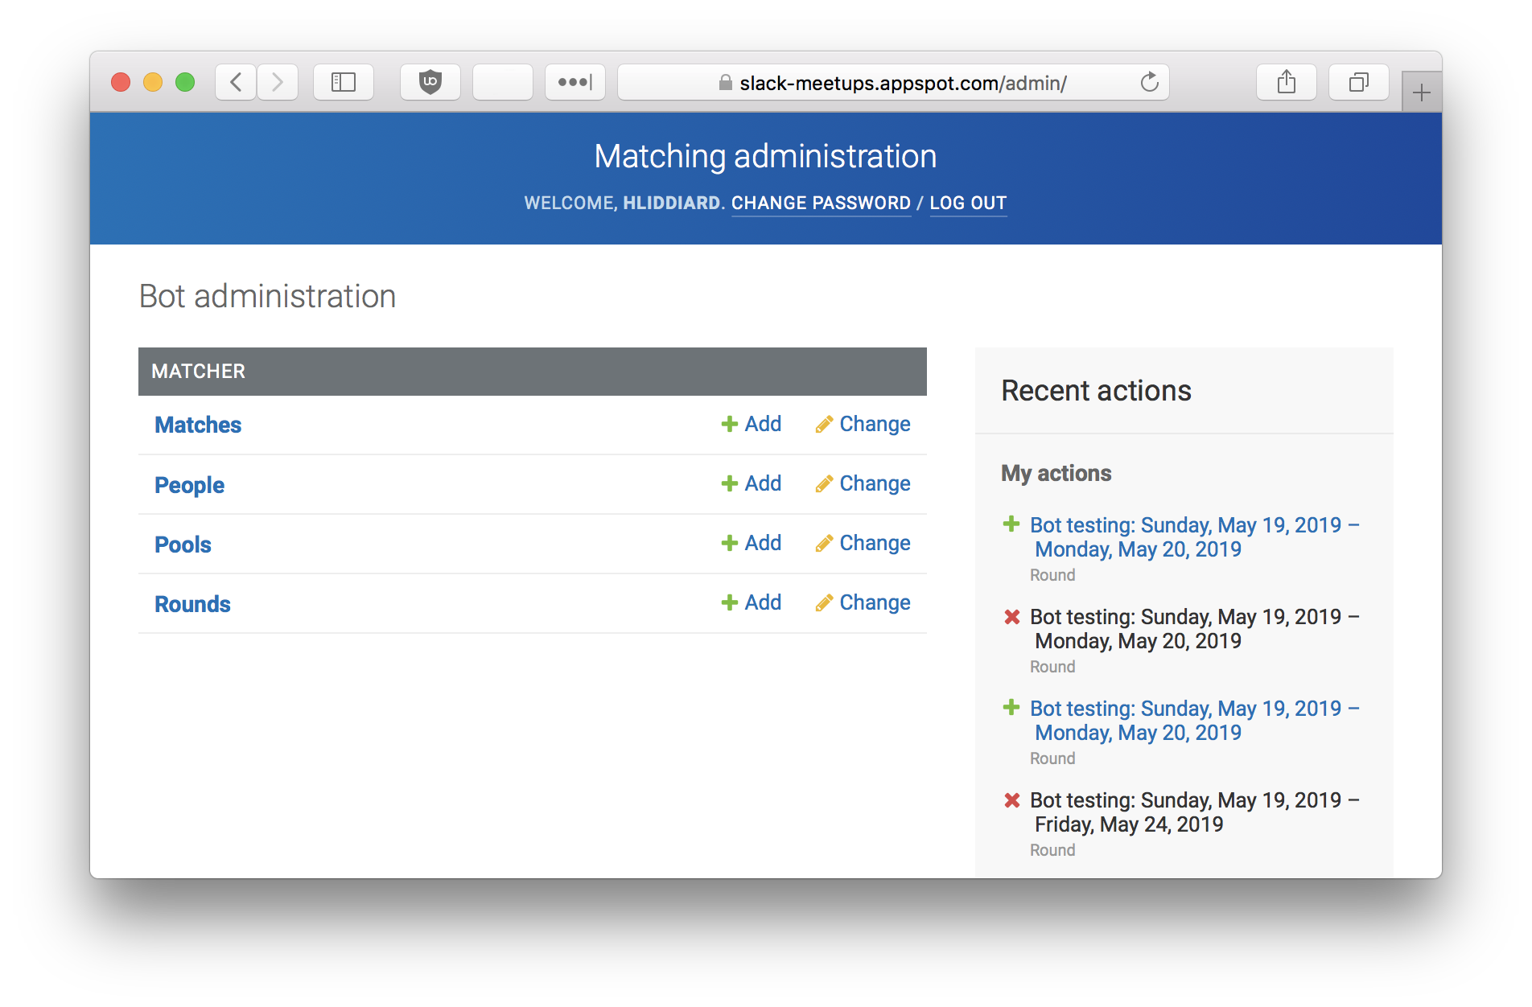Image resolution: width=1532 pixels, height=1007 pixels.
Task: Show all tabs overview icon
Action: pyautogui.click(x=1359, y=82)
